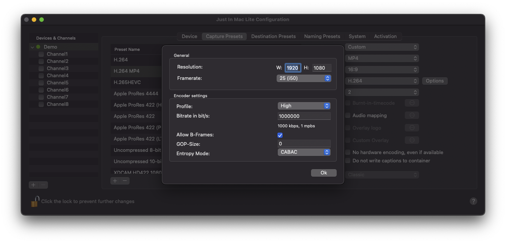Remove device with the minus button under Devices & Channels
506x243 pixels.
pos(43,185)
